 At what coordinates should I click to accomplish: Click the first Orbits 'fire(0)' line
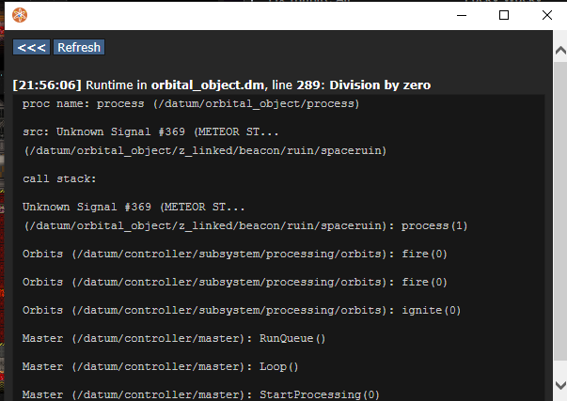[235, 254]
